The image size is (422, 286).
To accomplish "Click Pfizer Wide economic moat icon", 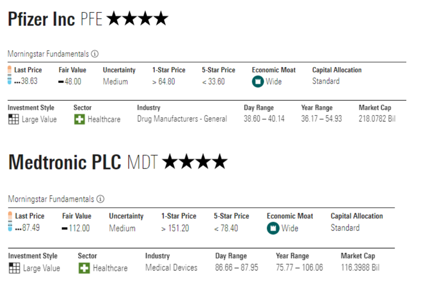I will [x=258, y=81].
